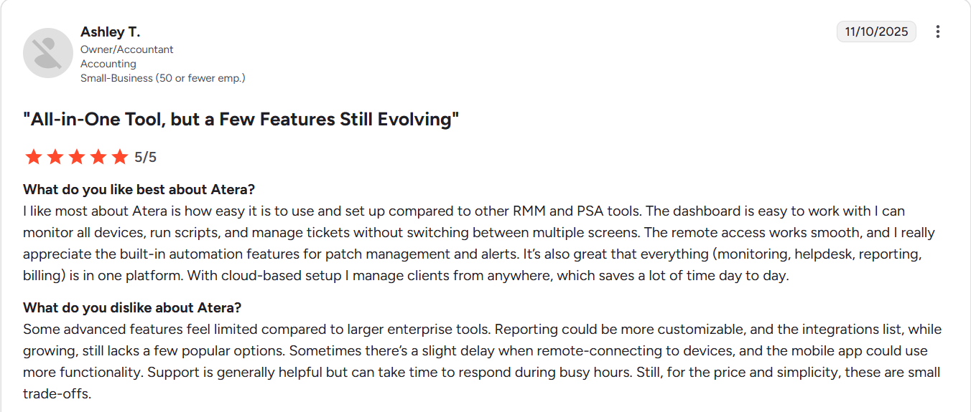The width and height of the screenshot is (971, 412).
Task: Open reviewer Ashley T.'s profile name
Action: point(110,32)
